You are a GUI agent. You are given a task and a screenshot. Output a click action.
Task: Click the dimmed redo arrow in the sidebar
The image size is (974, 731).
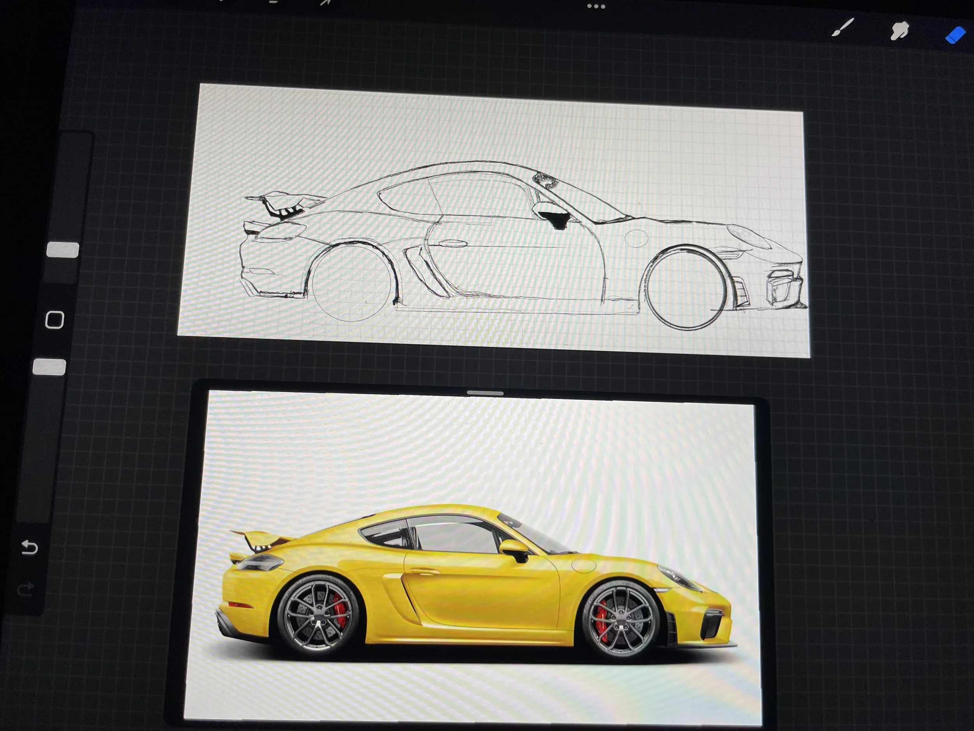click(x=27, y=589)
